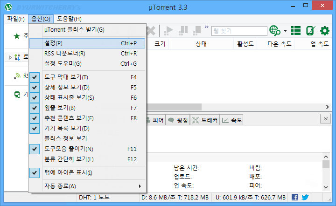Click the µTorrent logo in title bar

pyautogui.click(x=8, y=7)
